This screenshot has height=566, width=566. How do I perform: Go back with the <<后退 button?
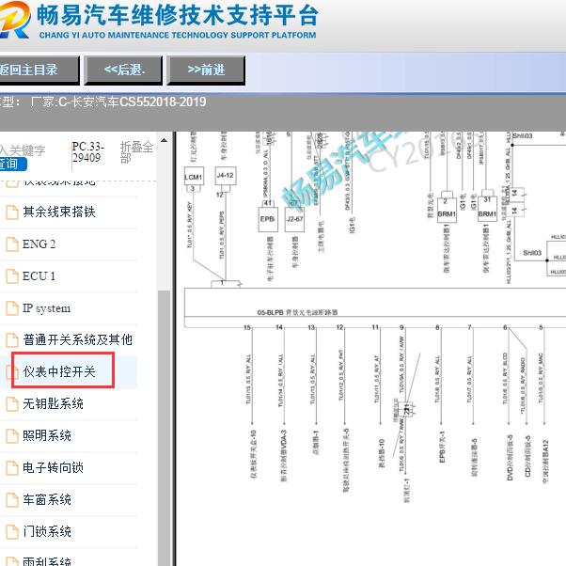(123, 70)
